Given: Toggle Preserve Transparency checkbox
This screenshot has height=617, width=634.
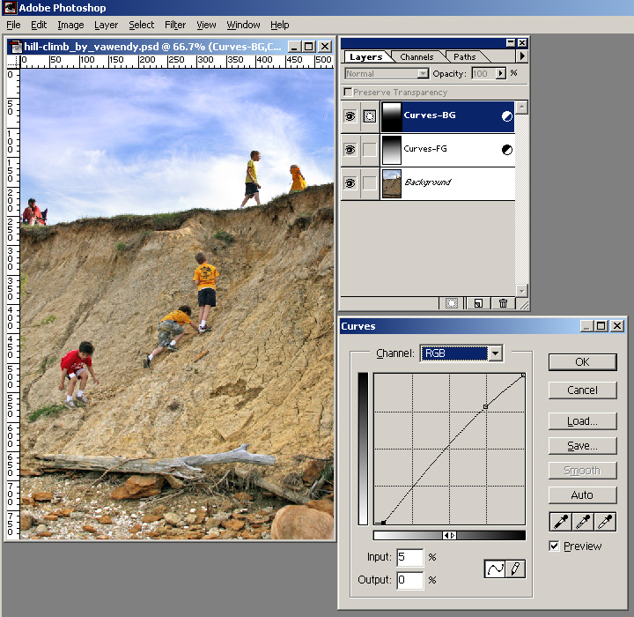Looking at the screenshot, I should point(348,92).
